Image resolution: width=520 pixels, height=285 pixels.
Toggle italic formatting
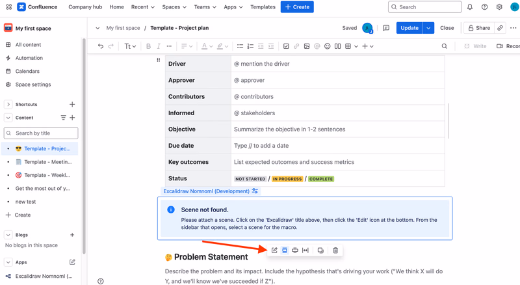tap(159, 46)
